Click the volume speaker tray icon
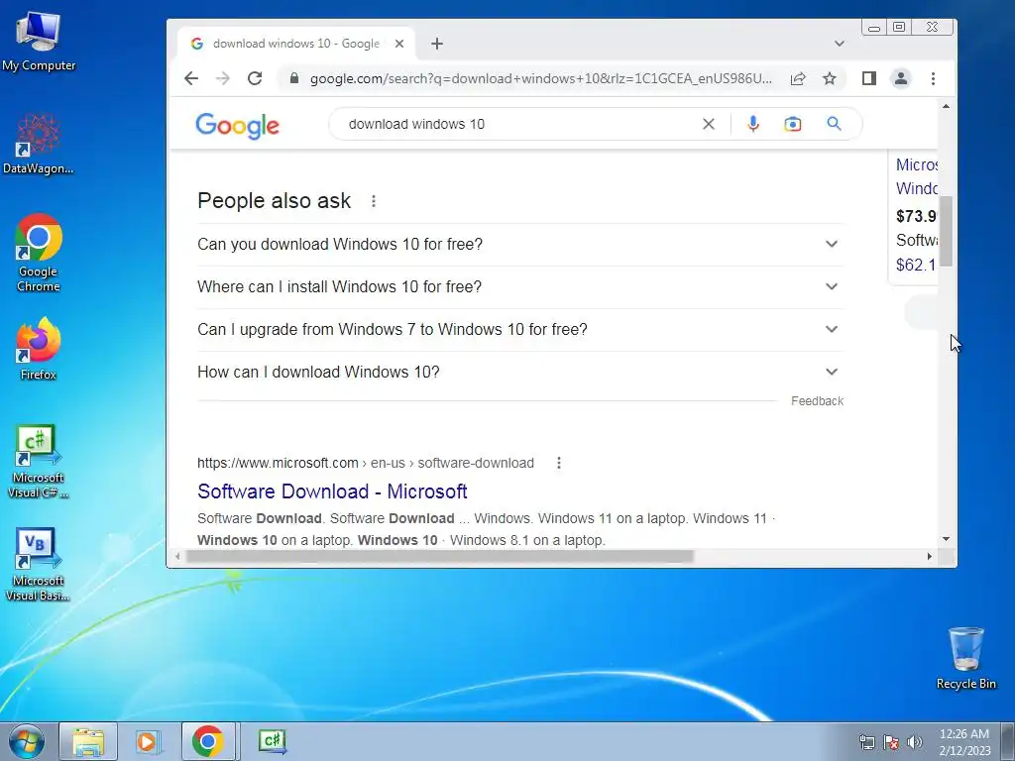Viewport: 1015px width, 761px height. (915, 742)
